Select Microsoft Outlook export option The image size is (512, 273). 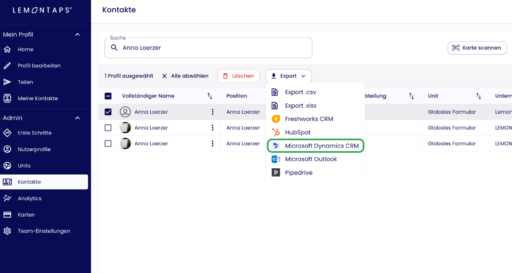(316, 159)
